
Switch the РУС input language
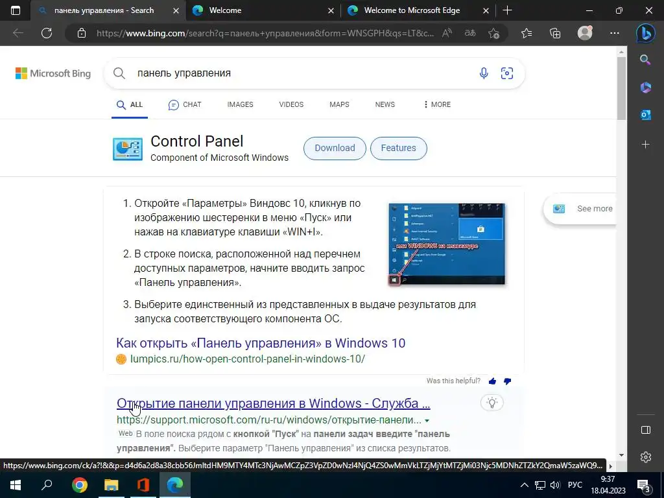point(575,485)
